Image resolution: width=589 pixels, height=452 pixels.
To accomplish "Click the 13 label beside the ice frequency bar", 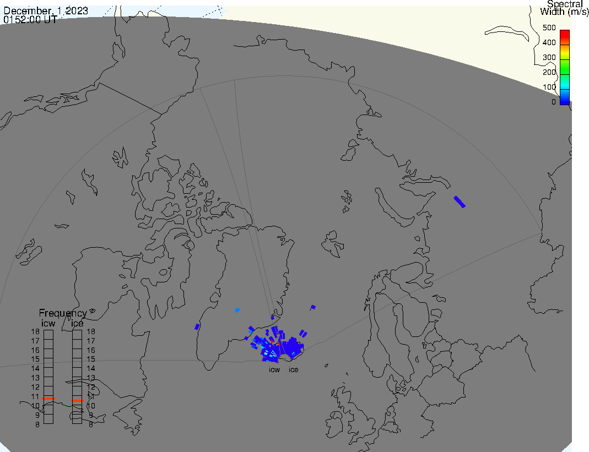I will click(x=91, y=378).
